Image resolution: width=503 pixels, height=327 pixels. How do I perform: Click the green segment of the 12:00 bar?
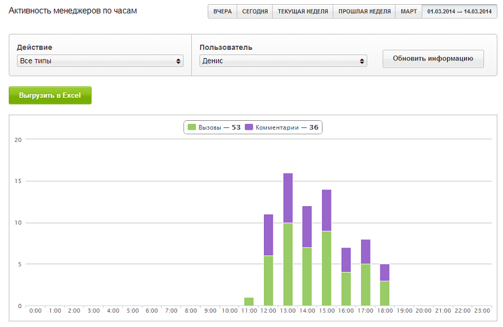point(269,281)
